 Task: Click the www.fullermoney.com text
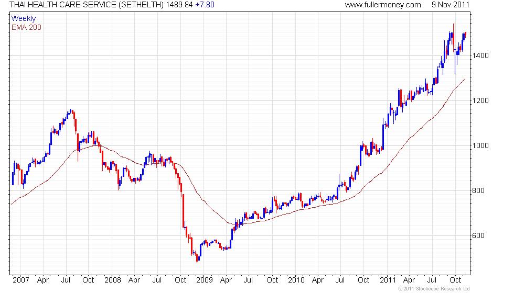383,5
